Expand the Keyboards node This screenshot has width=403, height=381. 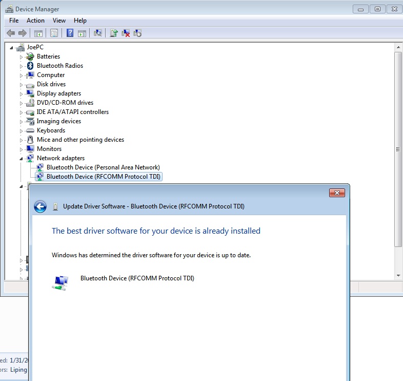point(21,131)
